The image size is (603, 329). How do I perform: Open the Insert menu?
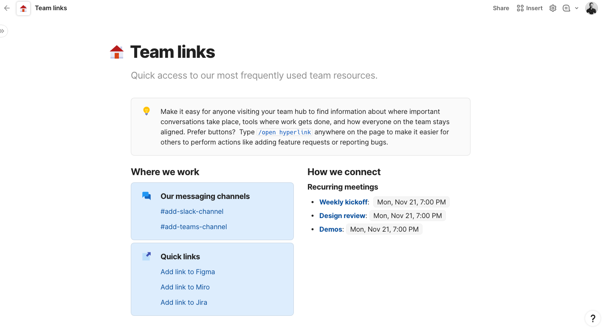click(530, 8)
